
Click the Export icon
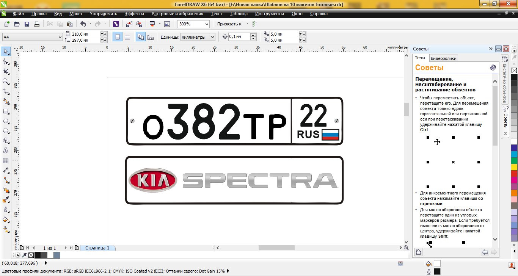point(139,24)
